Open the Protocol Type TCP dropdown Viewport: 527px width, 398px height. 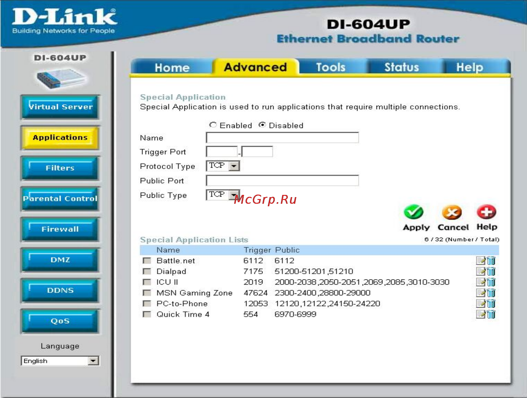point(223,166)
